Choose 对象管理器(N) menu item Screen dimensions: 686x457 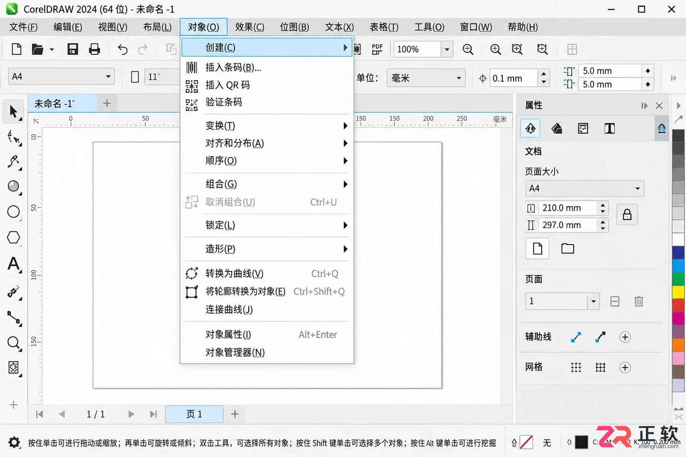(267, 353)
